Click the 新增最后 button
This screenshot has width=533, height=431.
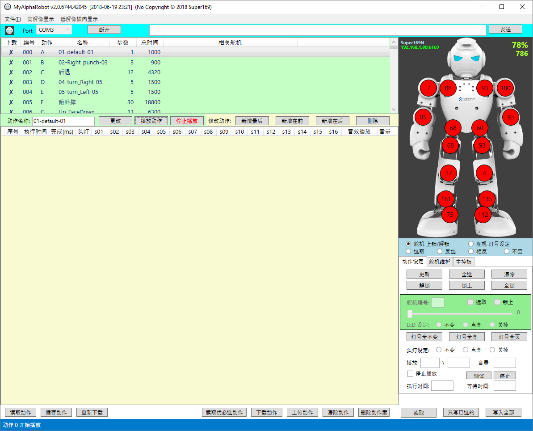click(x=252, y=121)
